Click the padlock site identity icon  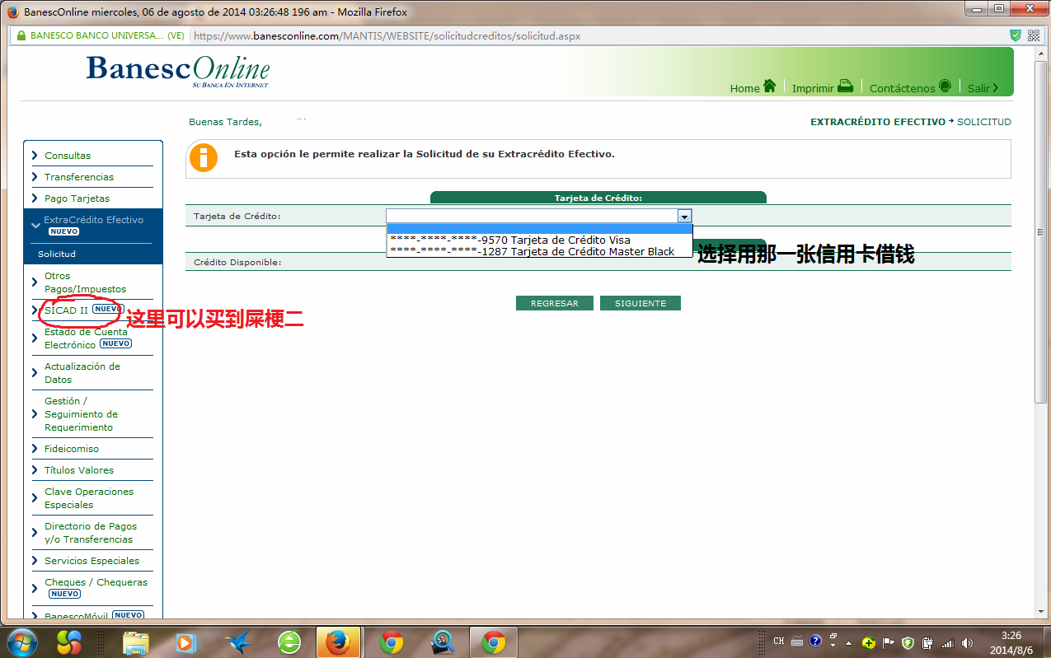click(20, 35)
